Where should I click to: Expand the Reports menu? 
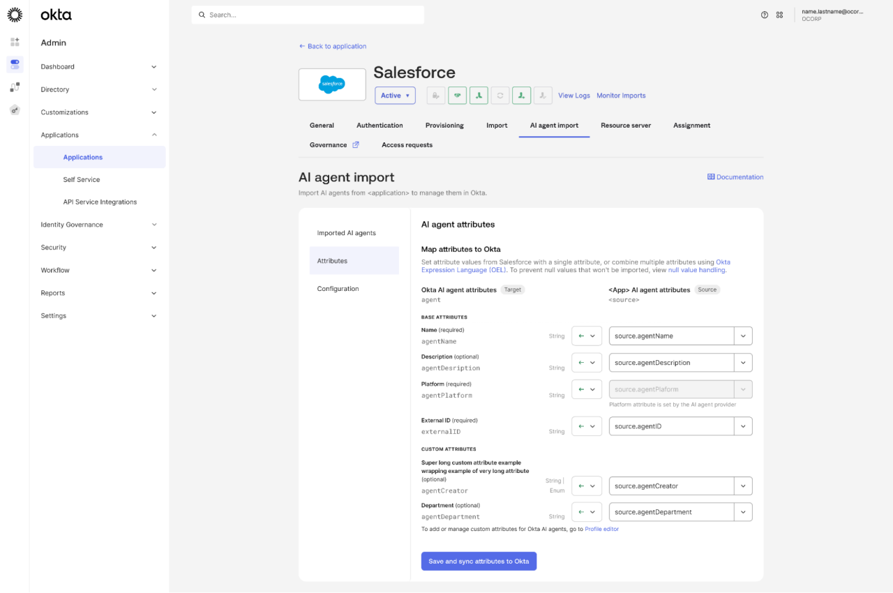(x=99, y=293)
